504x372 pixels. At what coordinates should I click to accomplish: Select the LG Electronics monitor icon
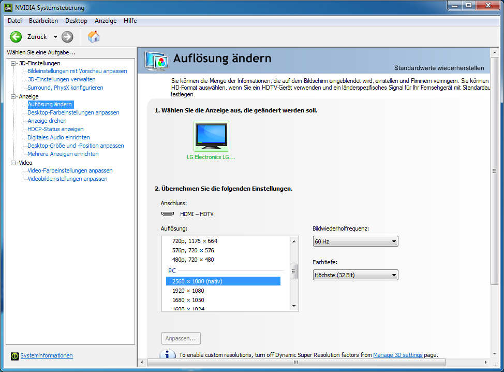211,136
